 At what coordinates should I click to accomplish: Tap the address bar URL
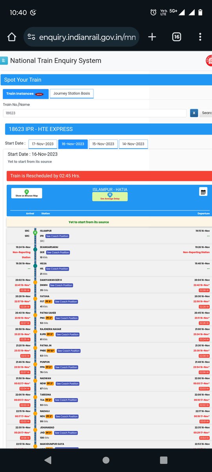(87, 37)
